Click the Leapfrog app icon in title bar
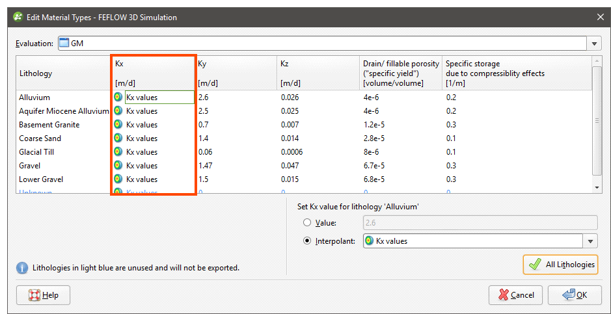Viewport: 611px width, 314px height. tap(18, 17)
